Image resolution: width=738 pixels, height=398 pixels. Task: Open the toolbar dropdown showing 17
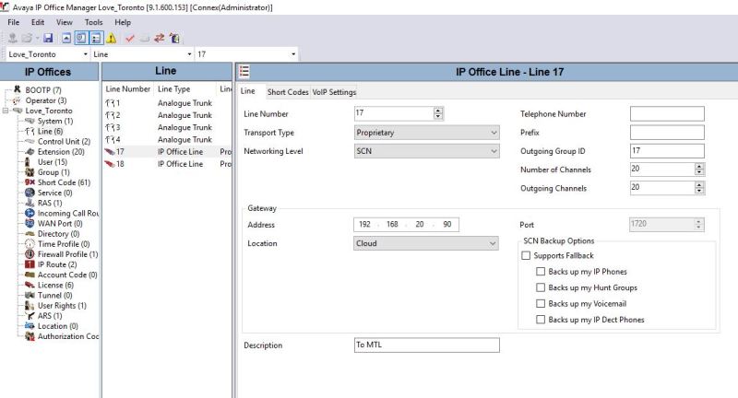click(293, 54)
